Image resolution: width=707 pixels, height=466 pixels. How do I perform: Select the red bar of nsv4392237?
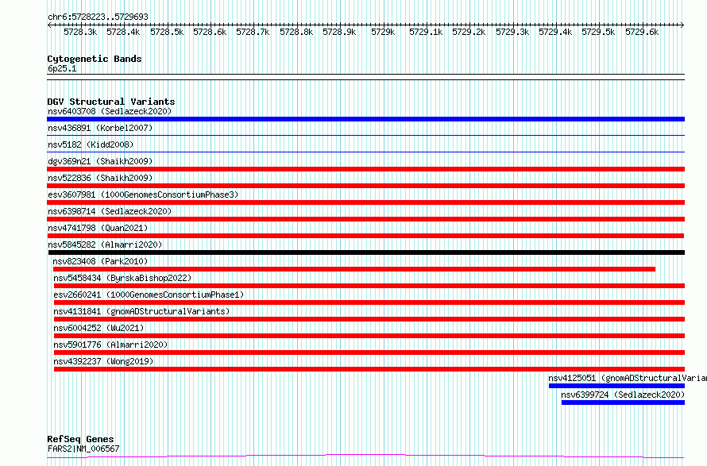[x=369, y=369]
